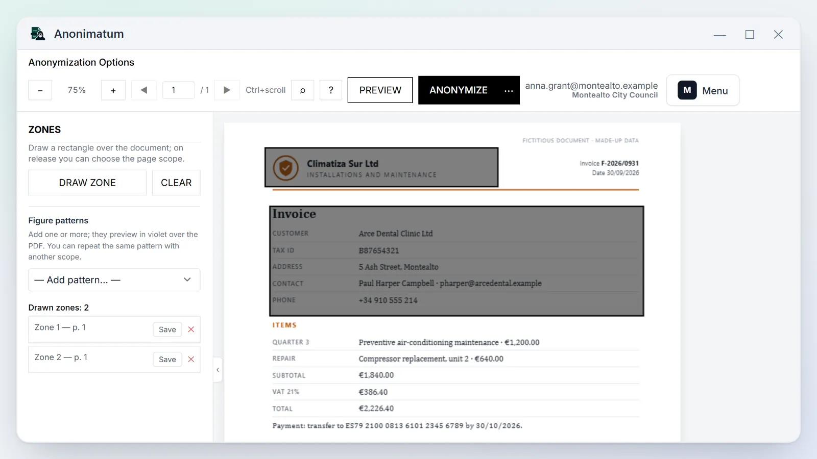The width and height of the screenshot is (817, 459).
Task: Click the invoice number F-2026/0931
Action: tap(620, 163)
